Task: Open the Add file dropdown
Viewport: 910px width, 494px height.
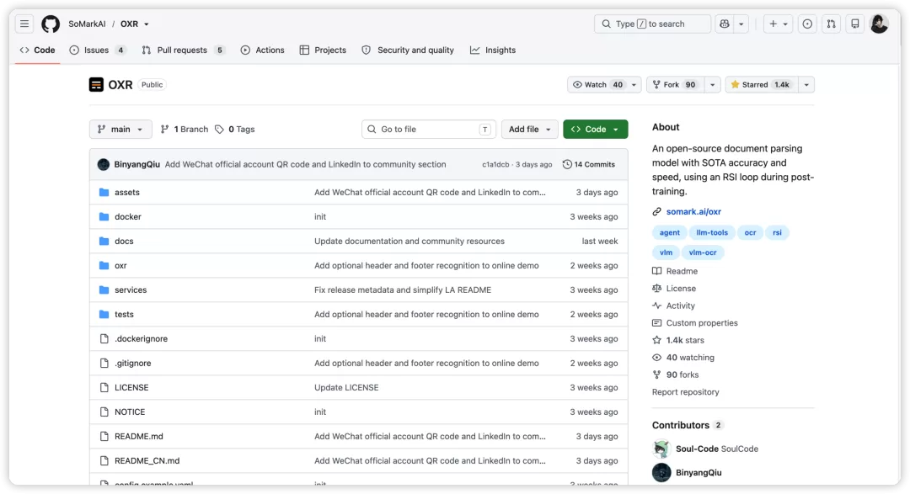Action: [x=529, y=130]
